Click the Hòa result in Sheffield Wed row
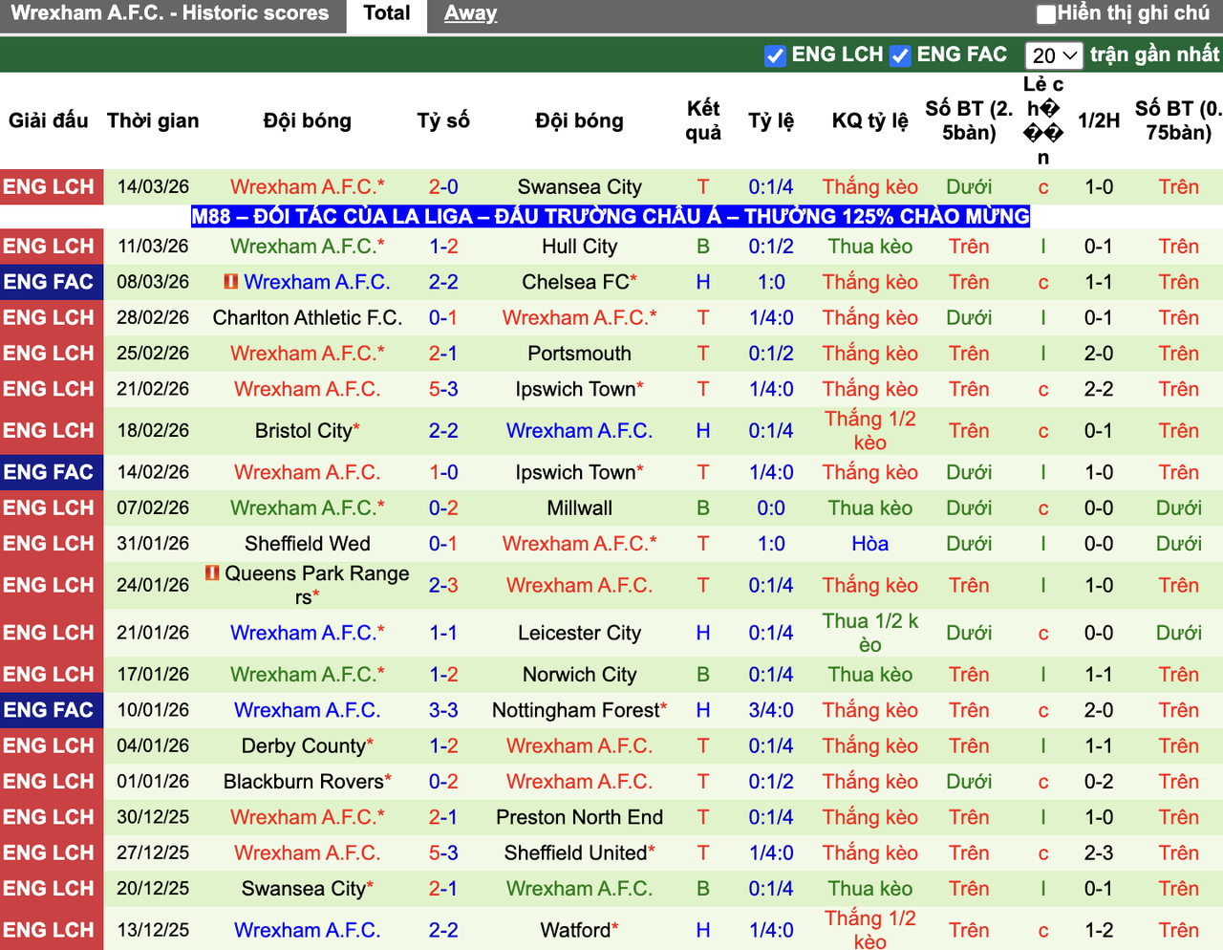The height and width of the screenshot is (950, 1223). pos(870,544)
